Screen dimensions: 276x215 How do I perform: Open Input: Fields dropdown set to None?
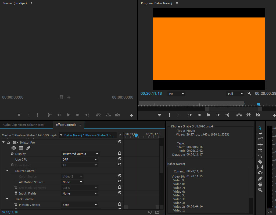point(79,193)
